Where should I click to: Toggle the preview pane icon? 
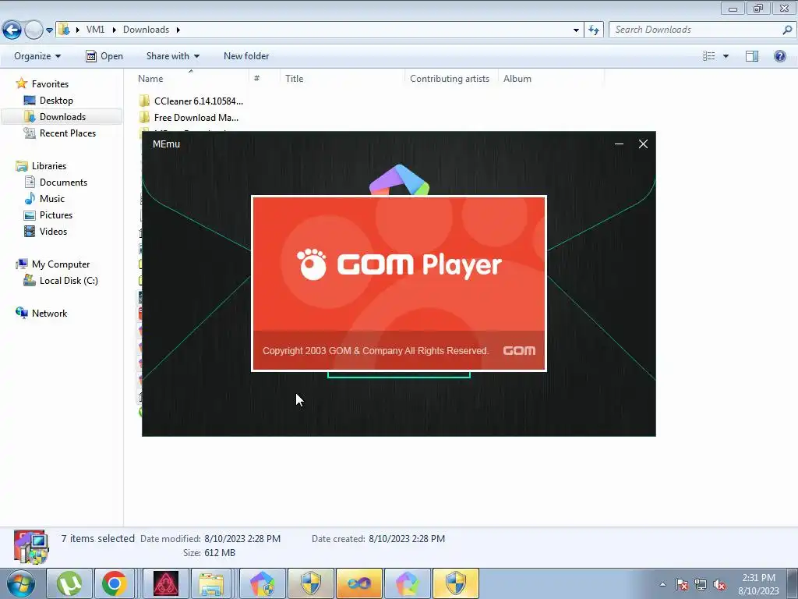click(x=752, y=56)
